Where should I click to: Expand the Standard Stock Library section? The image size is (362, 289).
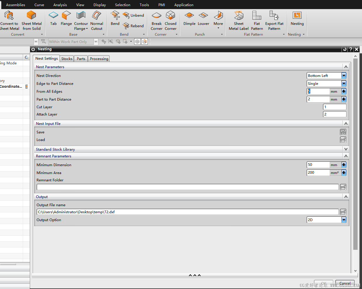(346, 149)
